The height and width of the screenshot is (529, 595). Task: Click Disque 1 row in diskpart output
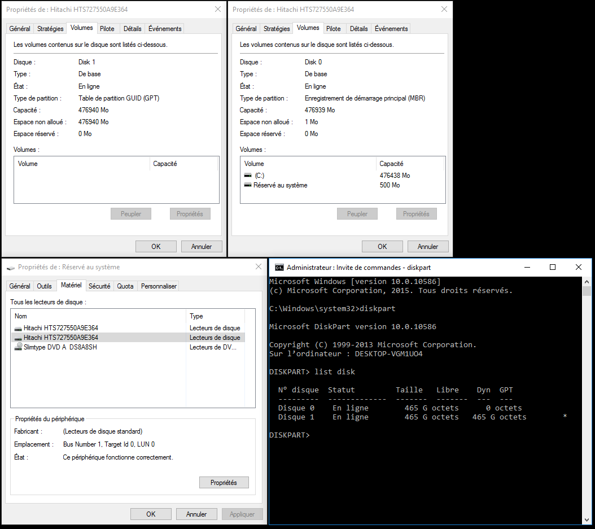423,417
